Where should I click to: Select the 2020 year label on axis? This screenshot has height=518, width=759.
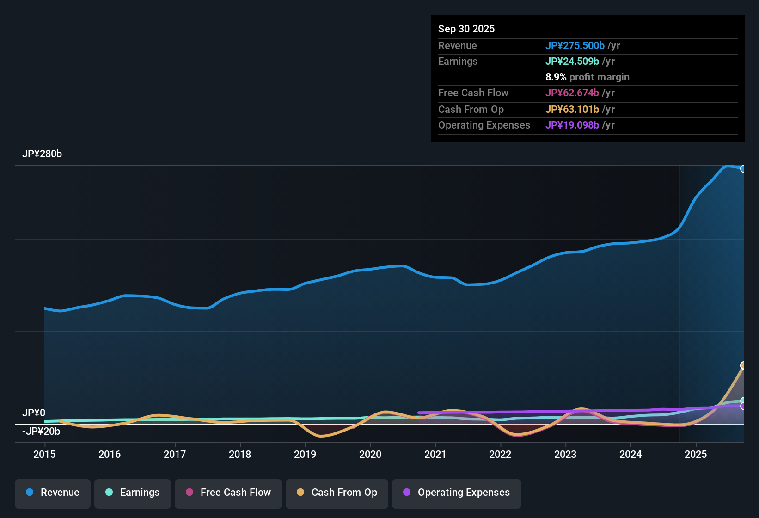click(x=370, y=455)
